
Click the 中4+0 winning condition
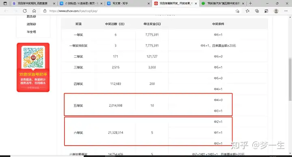[218, 100]
